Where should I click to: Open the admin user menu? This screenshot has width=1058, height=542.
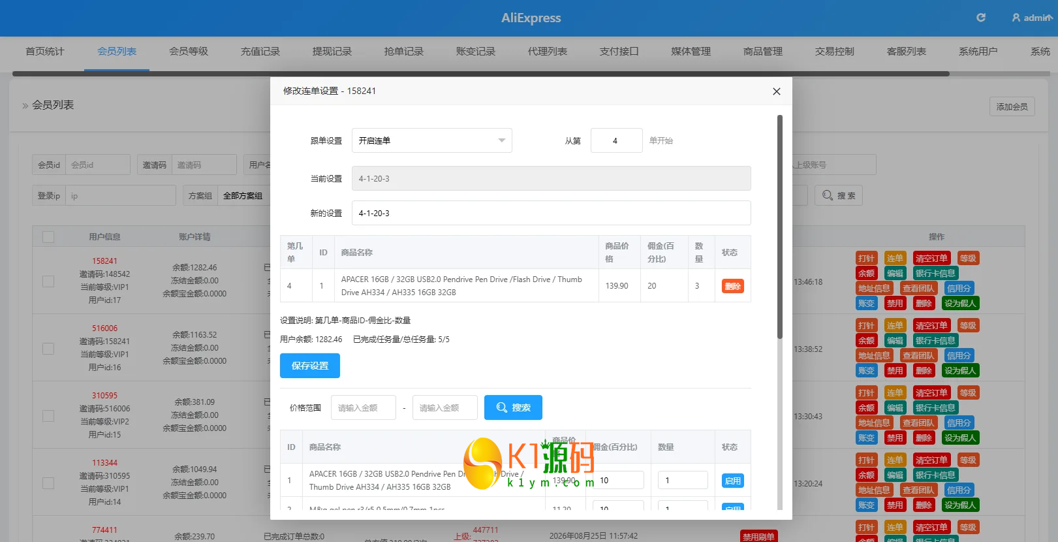(x=1032, y=18)
